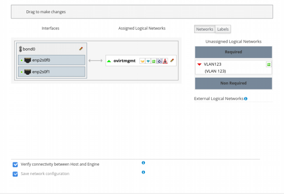Viewport: 284px width, 194px height.
Task: Click info icon next to External Logical Networks
Action: coord(246,98)
